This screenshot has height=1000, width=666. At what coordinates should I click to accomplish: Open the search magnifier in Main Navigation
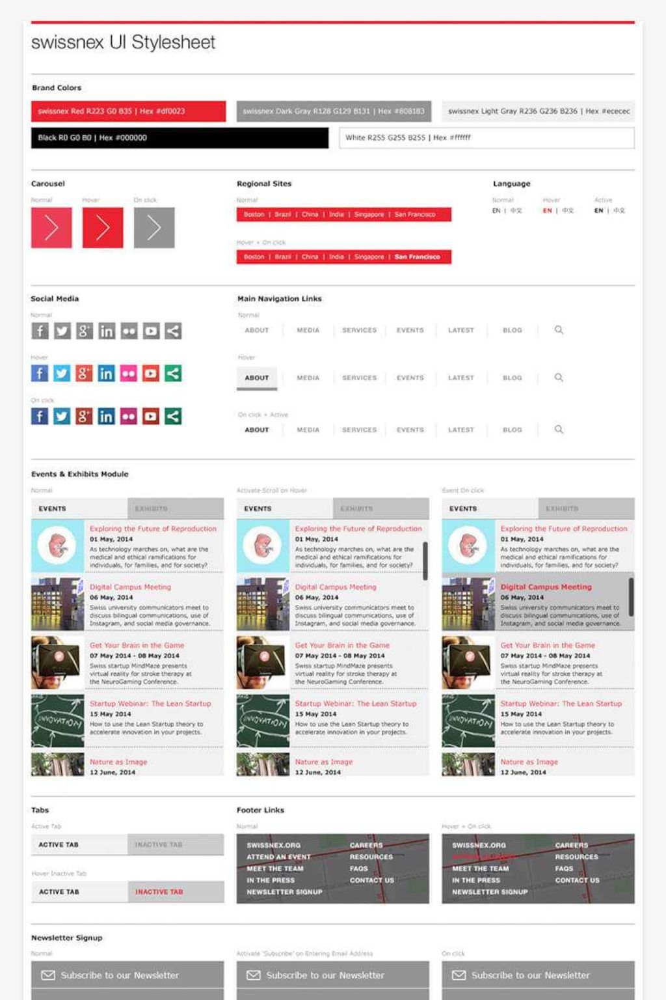tap(558, 330)
